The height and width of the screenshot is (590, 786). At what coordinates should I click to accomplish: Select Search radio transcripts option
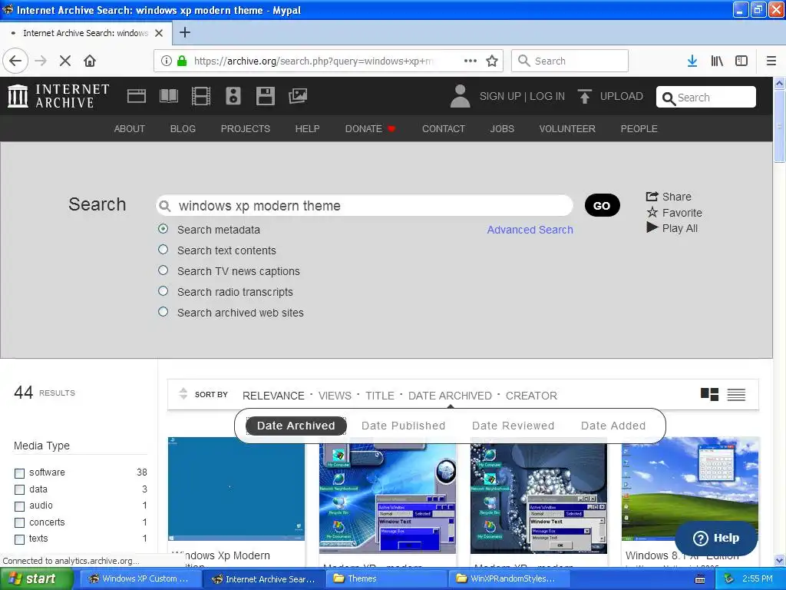[x=163, y=291]
